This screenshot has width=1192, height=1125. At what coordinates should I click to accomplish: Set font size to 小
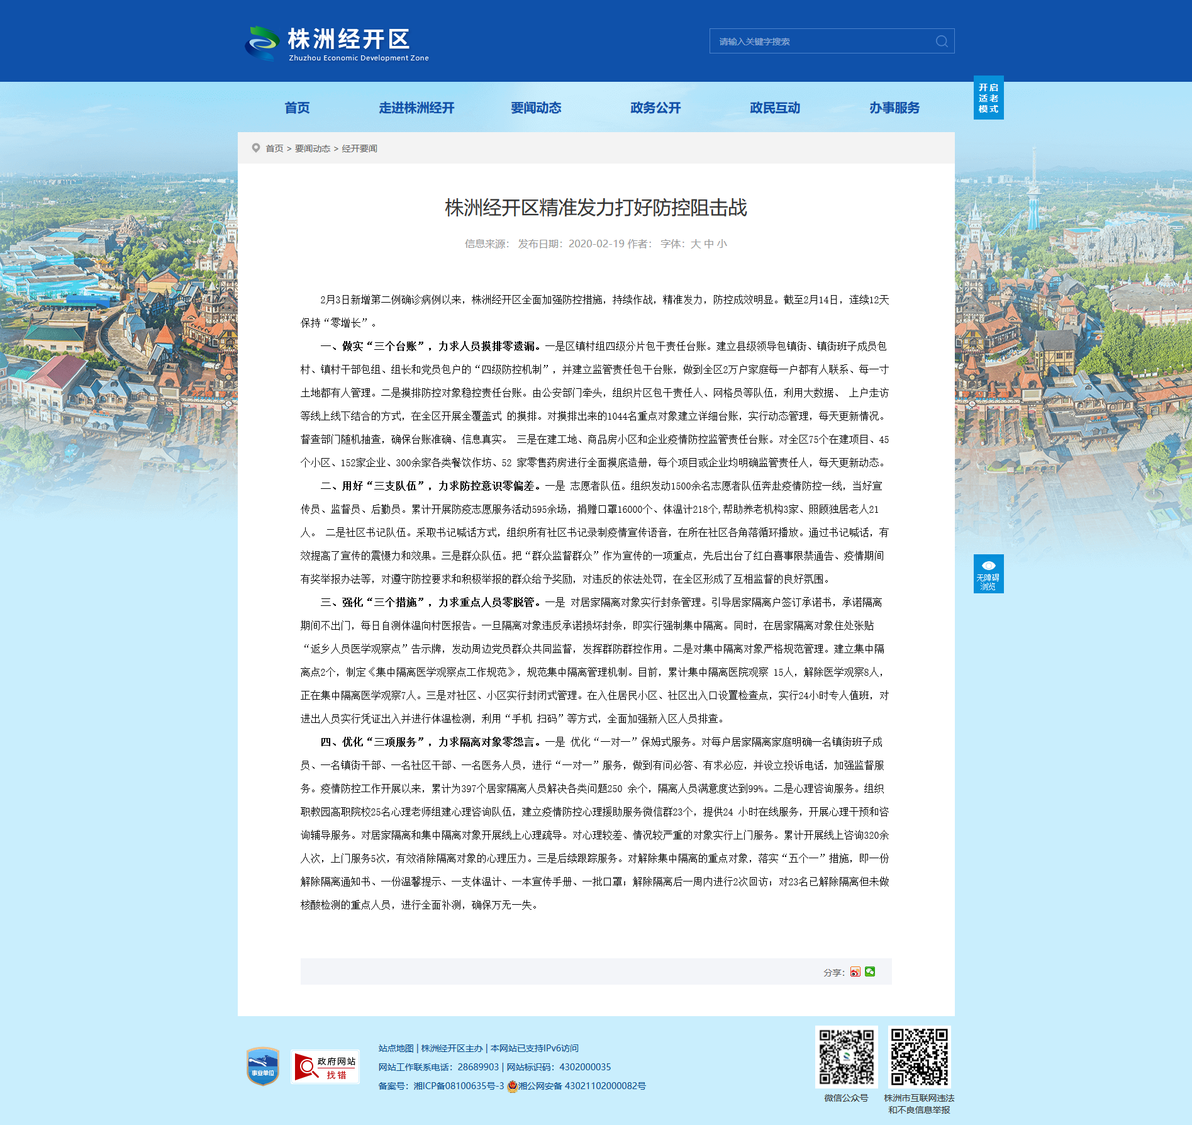click(721, 244)
